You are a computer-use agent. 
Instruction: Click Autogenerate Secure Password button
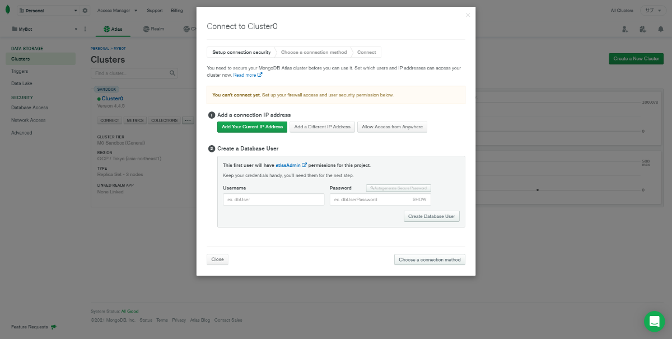pyautogui.click(x=399, y=188)
